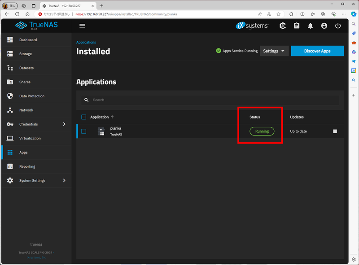
Task: Click the Power icon
Action: tap(338, 26)
